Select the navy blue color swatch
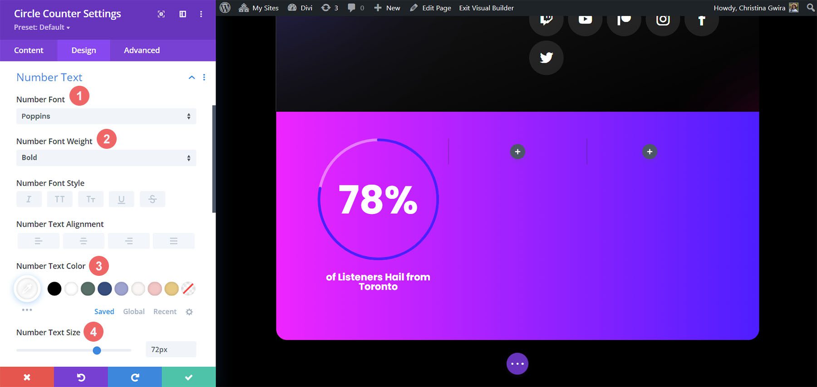Image resolution: width=817 pixels, height=387 pixels. click(105, 289)
